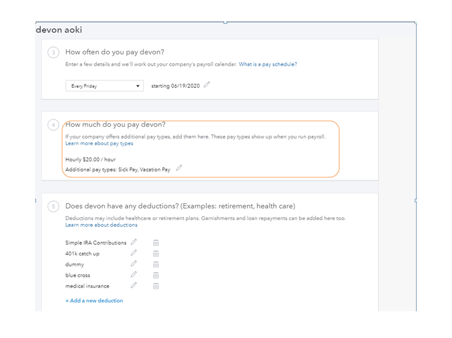Screen dimensions: 452x338
Task: Select step 3 circle for pay frequency
Action: pyautogui.click(x=53, y=53)
